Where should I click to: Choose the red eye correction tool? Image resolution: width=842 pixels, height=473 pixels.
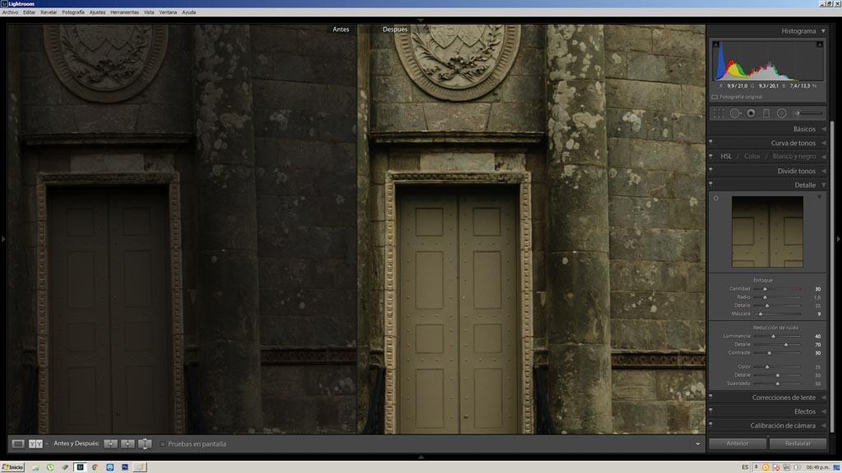[x=751, y=113]
